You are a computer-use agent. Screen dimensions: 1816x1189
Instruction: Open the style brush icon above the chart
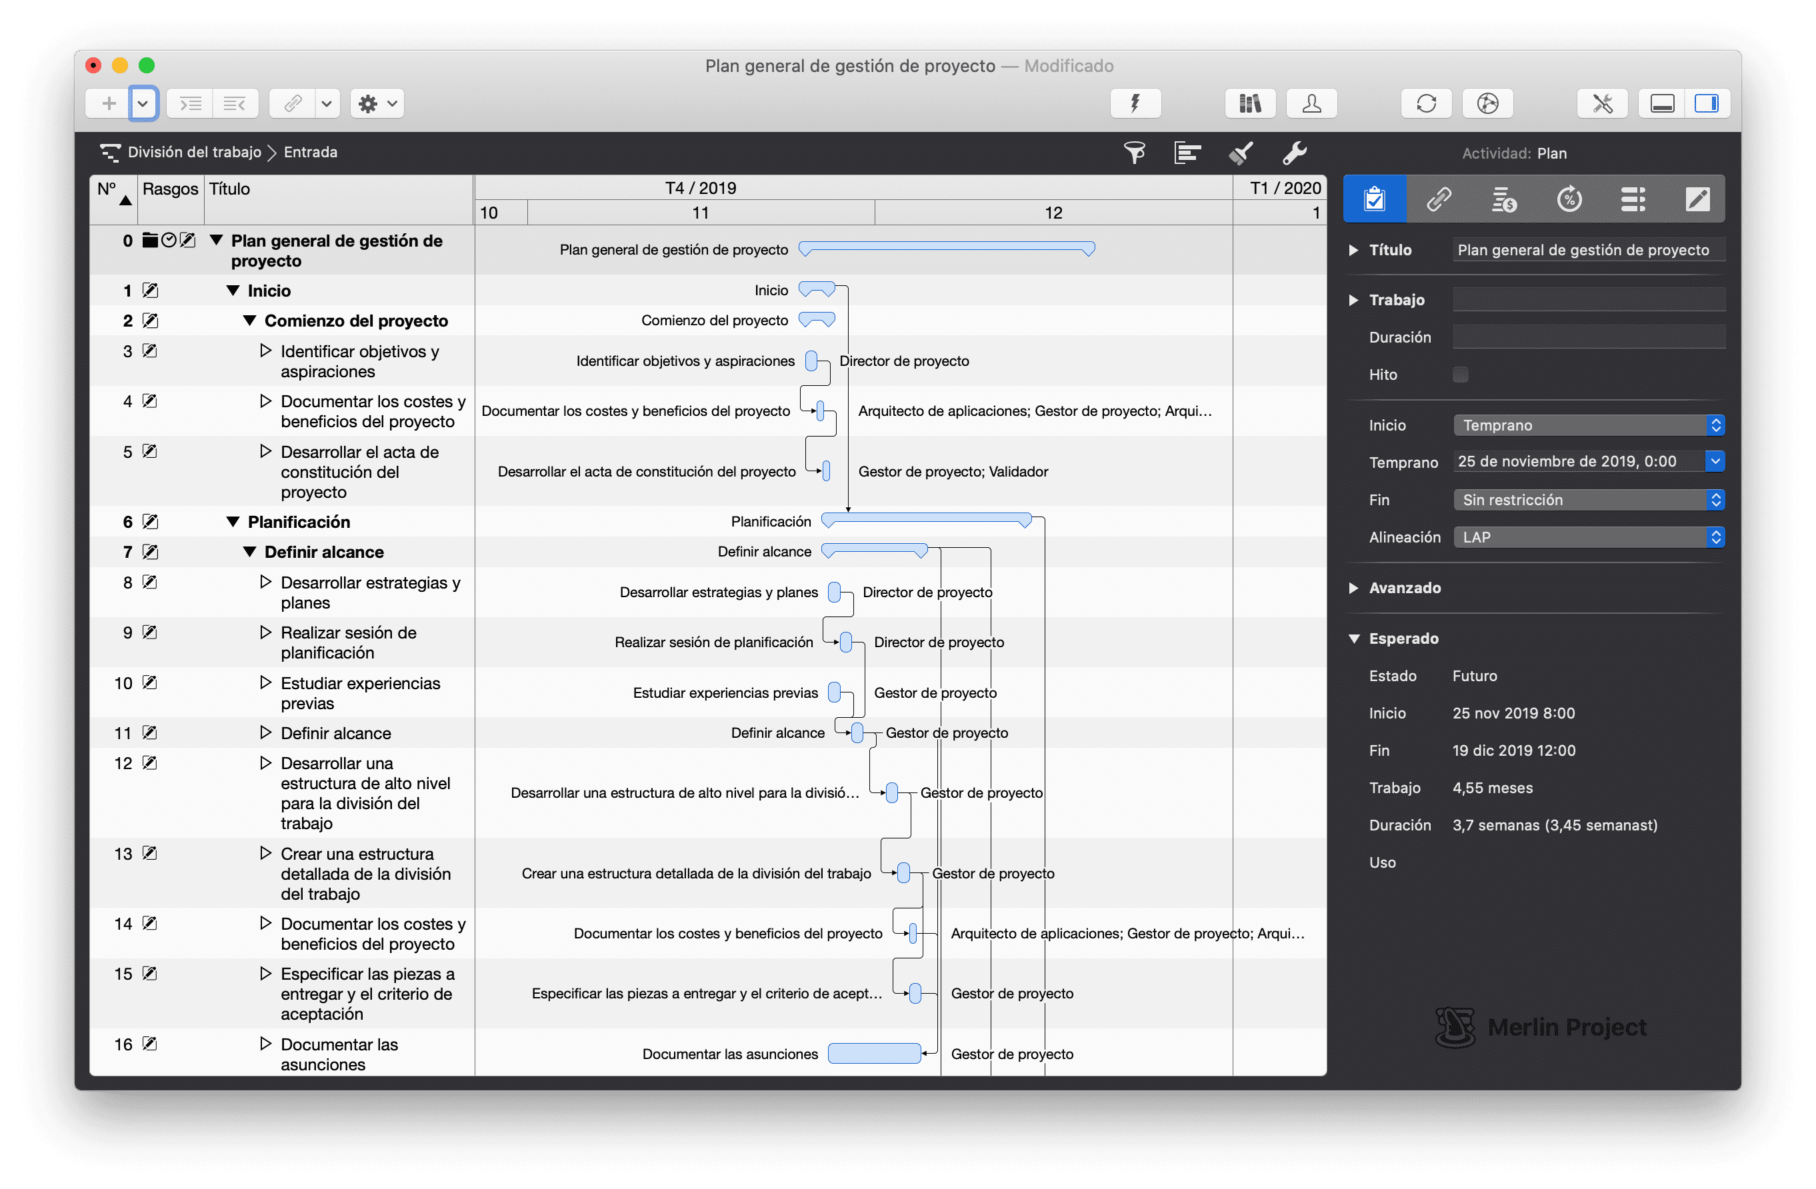1241,153
